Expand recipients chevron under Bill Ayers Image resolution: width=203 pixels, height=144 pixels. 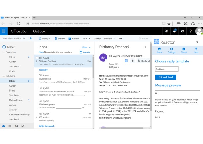tap(119, 67)
